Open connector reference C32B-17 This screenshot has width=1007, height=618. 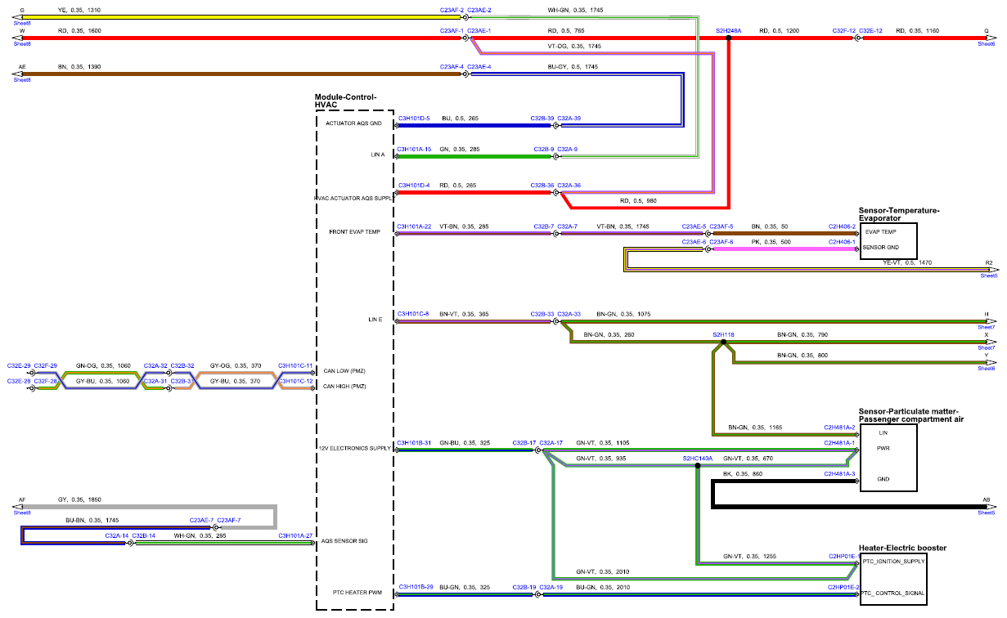click(524, 442)
